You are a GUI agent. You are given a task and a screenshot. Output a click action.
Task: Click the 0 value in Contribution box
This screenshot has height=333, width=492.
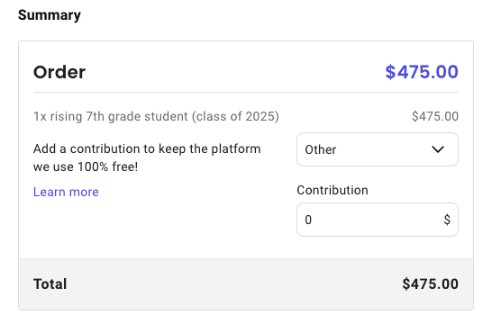[x=308, y=220]
